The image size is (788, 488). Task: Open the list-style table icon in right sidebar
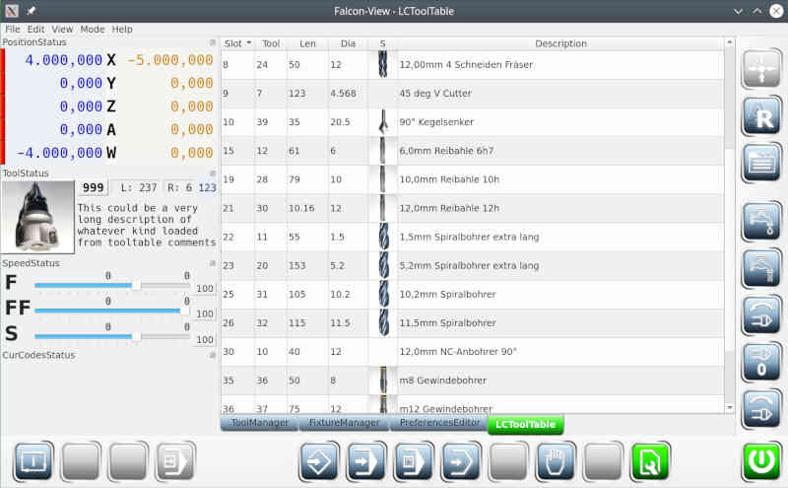(761, 163)
